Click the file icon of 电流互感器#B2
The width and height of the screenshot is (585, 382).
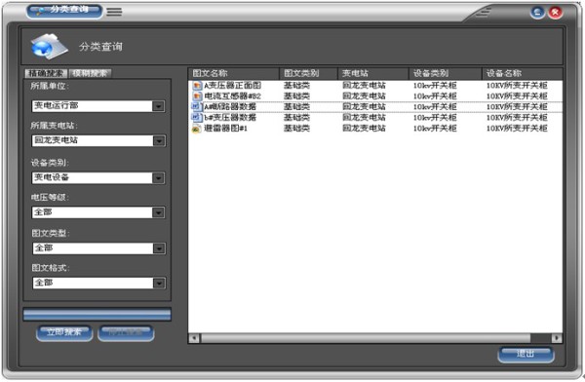(197, 95)
